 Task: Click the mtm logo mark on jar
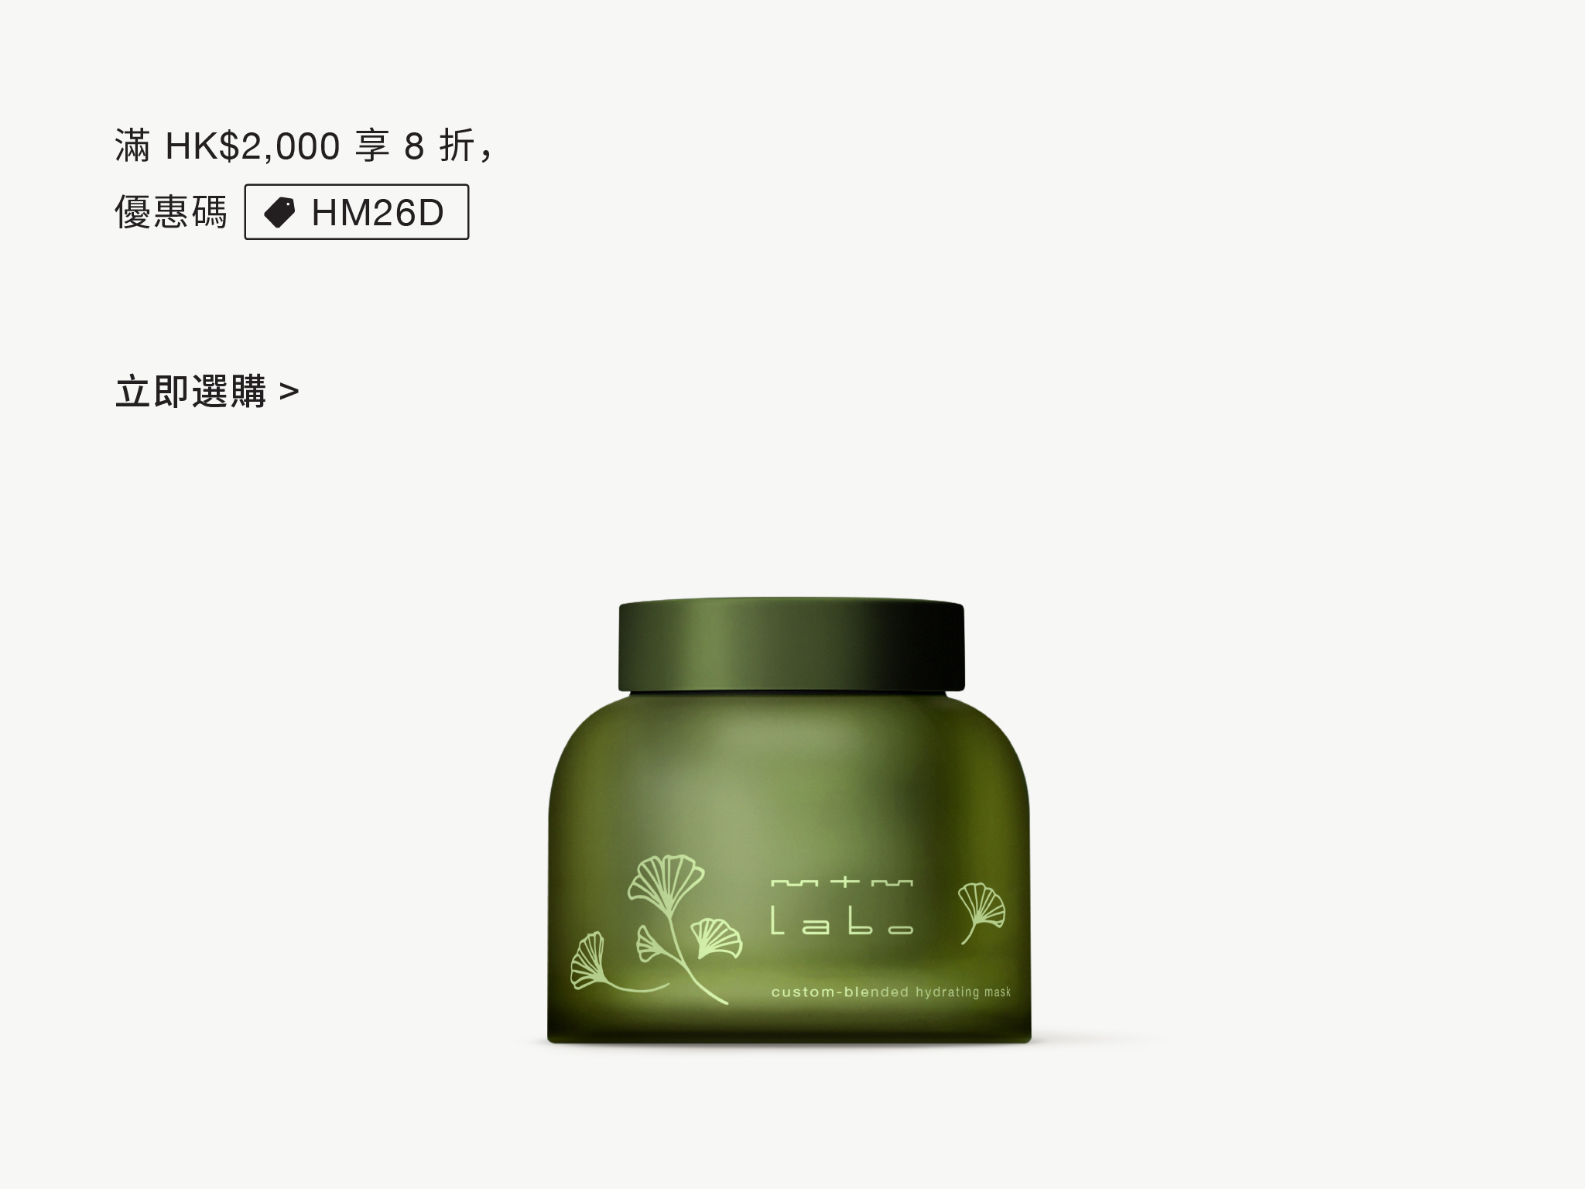click(842, 882)
